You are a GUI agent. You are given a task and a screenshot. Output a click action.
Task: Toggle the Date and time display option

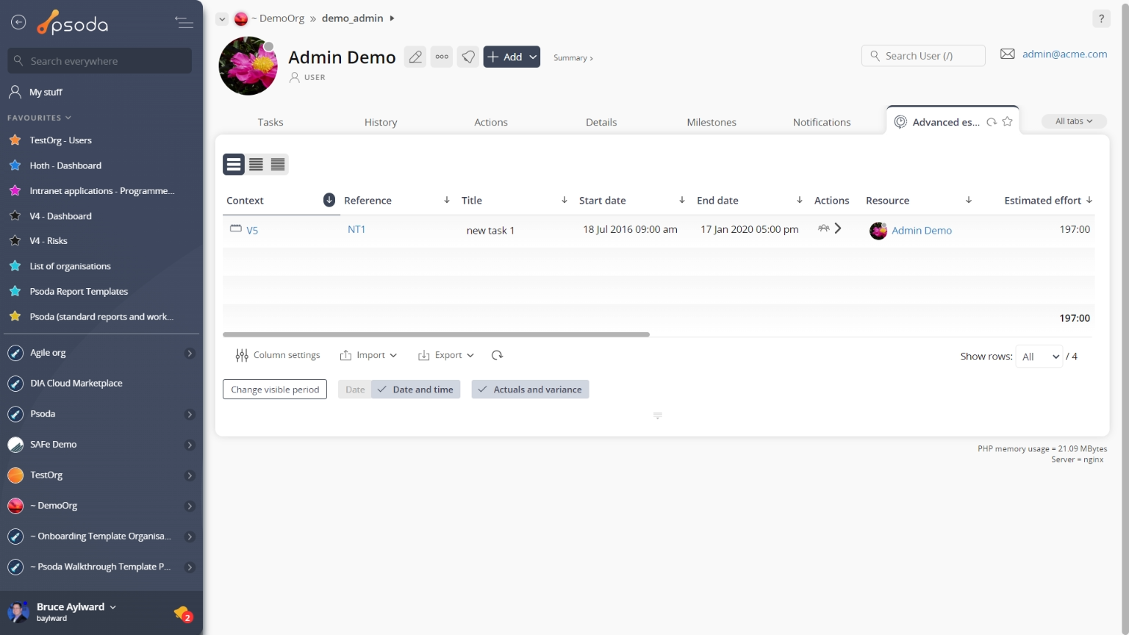tap(416, 390)
